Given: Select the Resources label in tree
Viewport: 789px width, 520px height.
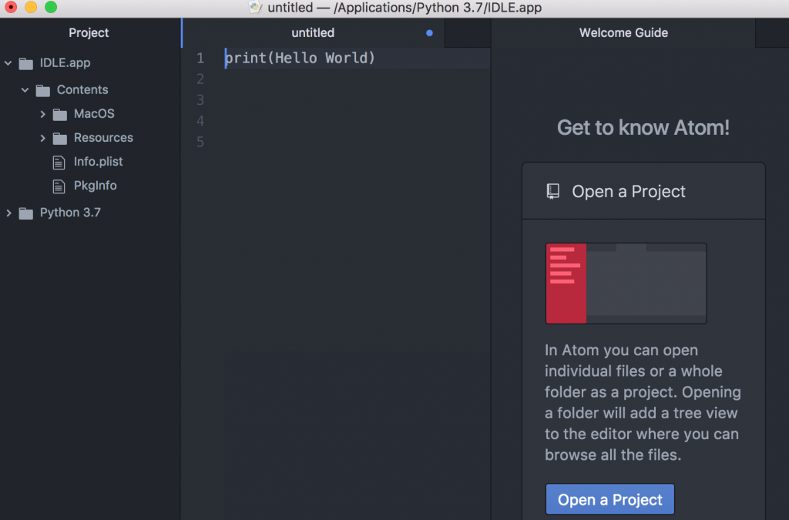Looking at the screenshot, I should [x=103, y=137].
